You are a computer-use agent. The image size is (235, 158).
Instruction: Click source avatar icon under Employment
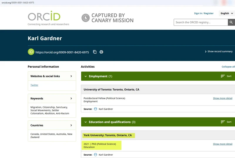pos(95,109)
